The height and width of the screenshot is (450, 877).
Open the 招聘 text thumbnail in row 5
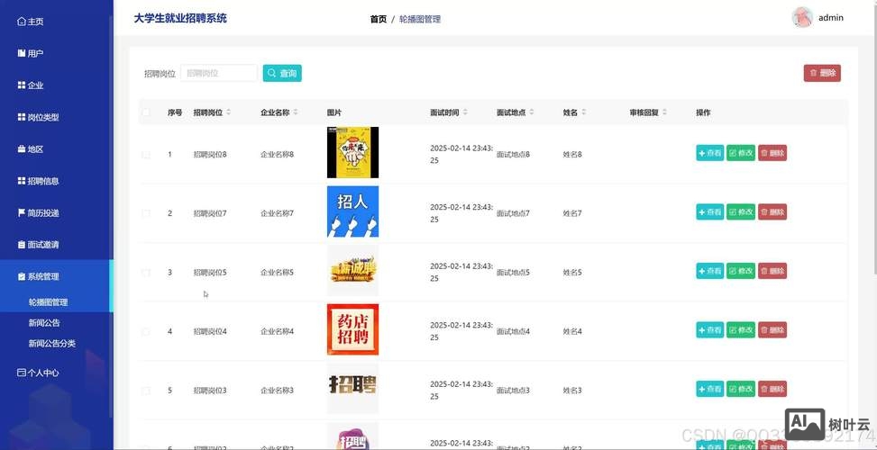[353, 389]
